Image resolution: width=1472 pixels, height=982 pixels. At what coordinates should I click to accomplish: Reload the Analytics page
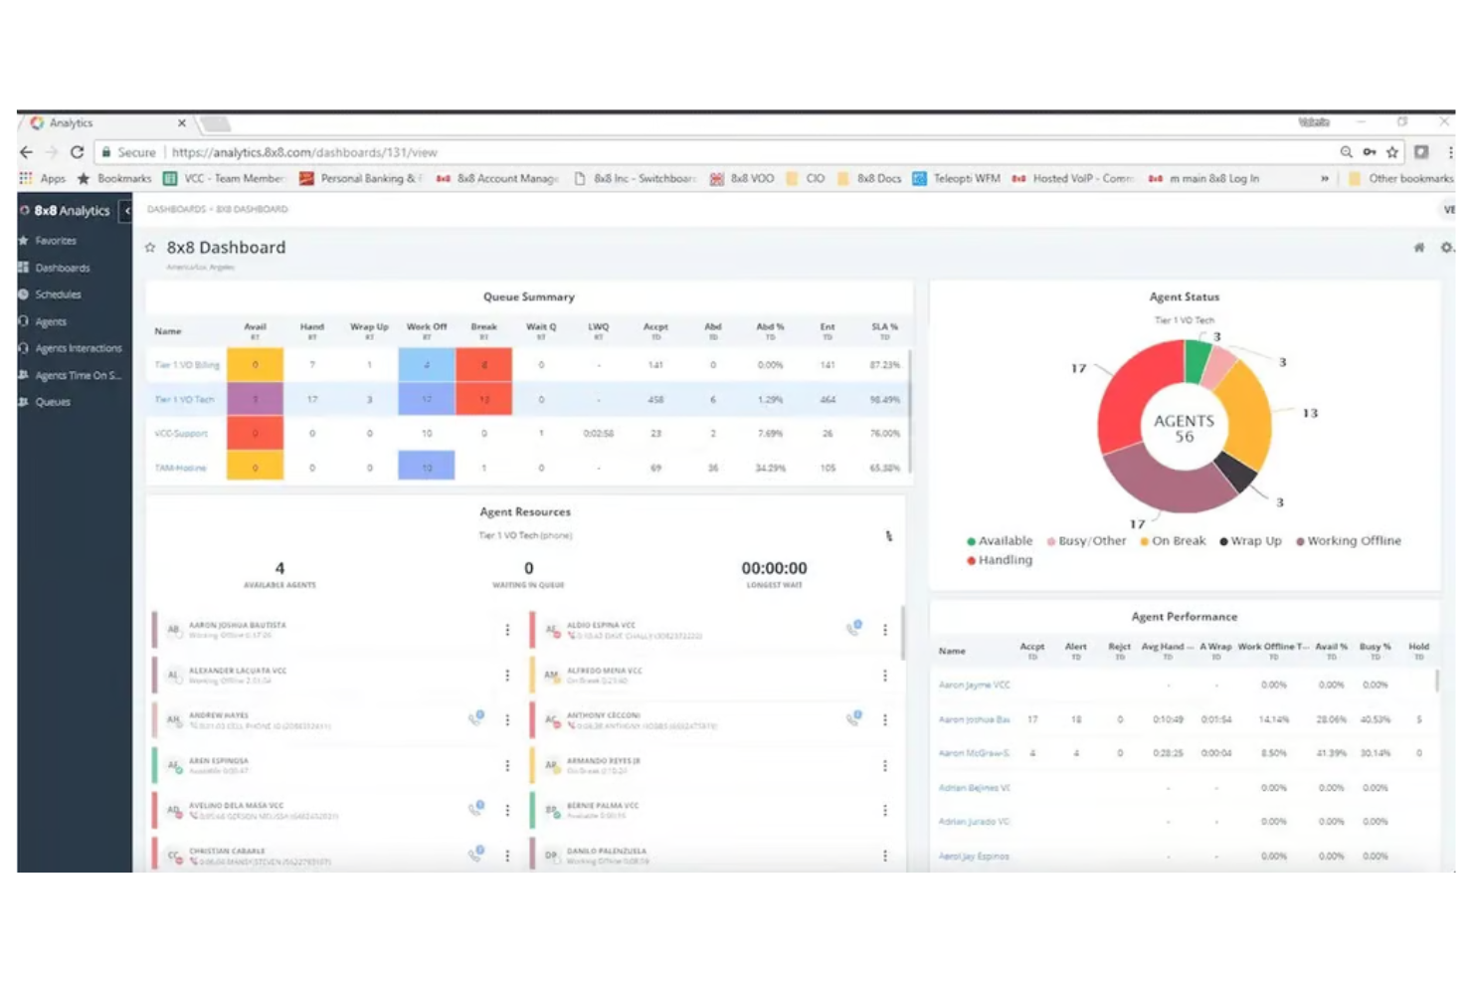pyautogui.click(x=77, y=152)
